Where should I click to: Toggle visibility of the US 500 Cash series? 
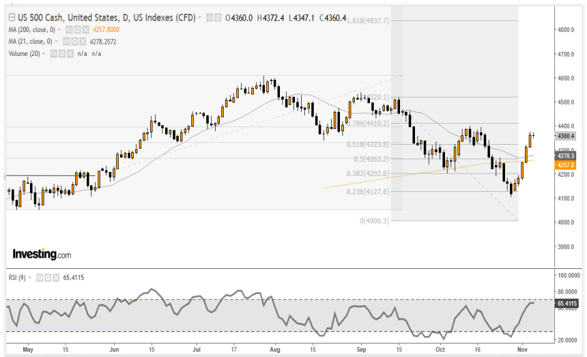(x=210, y=17)
